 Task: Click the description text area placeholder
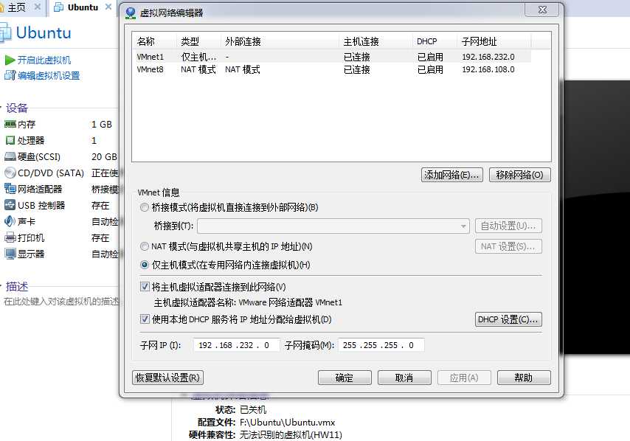pyautogui.click(x=61, y=301)
